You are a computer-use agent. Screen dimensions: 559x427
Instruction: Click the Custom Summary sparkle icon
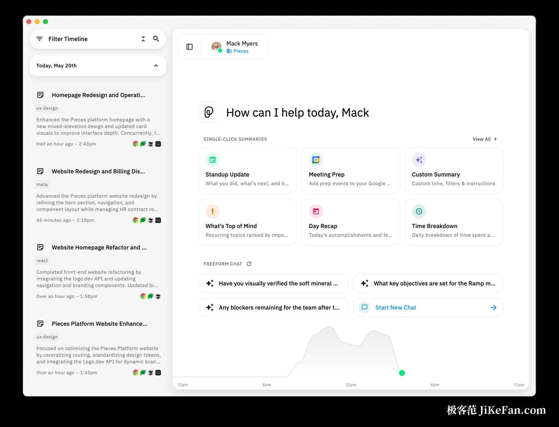point(419,160)
